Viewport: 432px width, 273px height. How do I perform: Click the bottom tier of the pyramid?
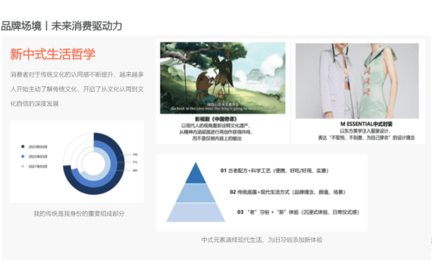point(196,212)
